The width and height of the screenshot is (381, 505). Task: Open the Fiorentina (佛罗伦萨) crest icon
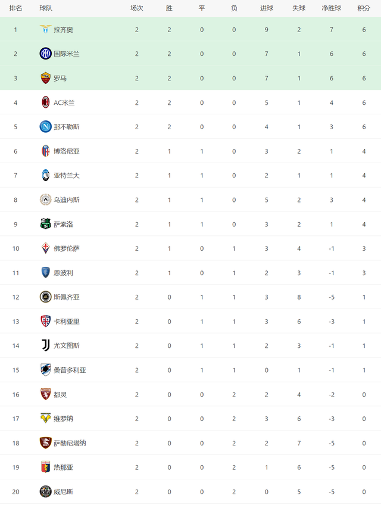tap(45, 248)
